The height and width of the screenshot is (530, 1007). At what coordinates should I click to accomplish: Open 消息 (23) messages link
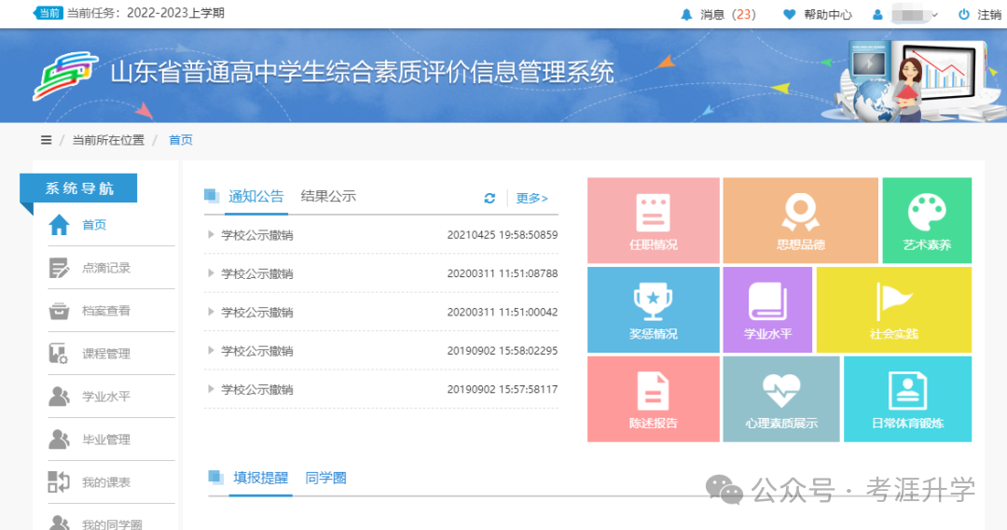[727, 14]
